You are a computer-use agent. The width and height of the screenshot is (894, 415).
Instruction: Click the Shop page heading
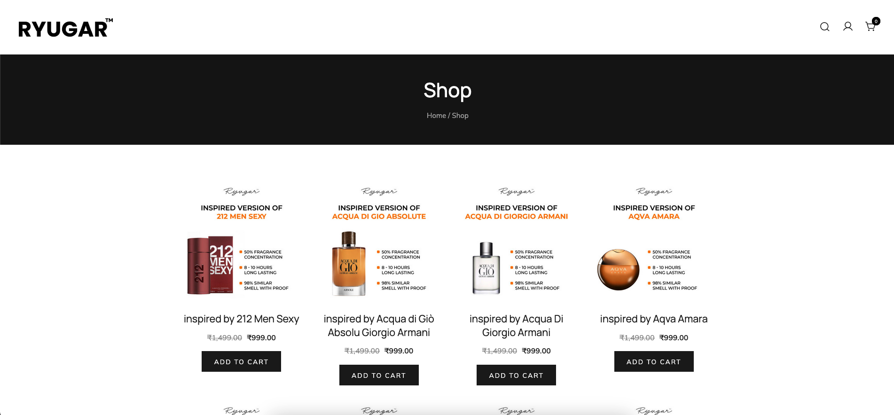[447, 90]
